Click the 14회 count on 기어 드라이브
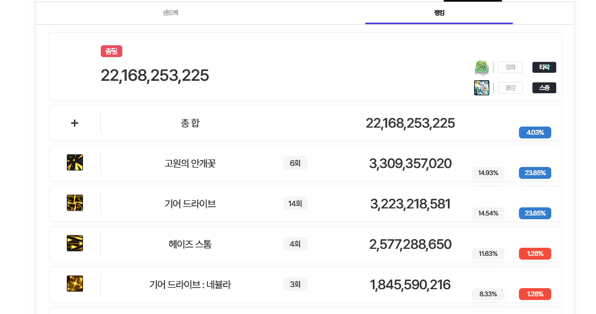The image size is (596, 314). 295,204
